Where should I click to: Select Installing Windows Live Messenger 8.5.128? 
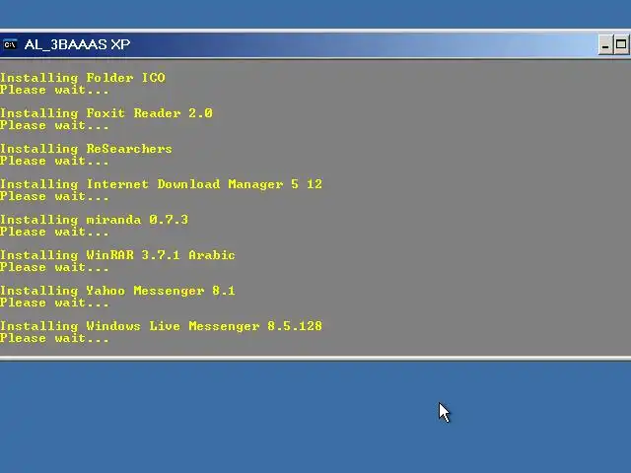[161, 326]
